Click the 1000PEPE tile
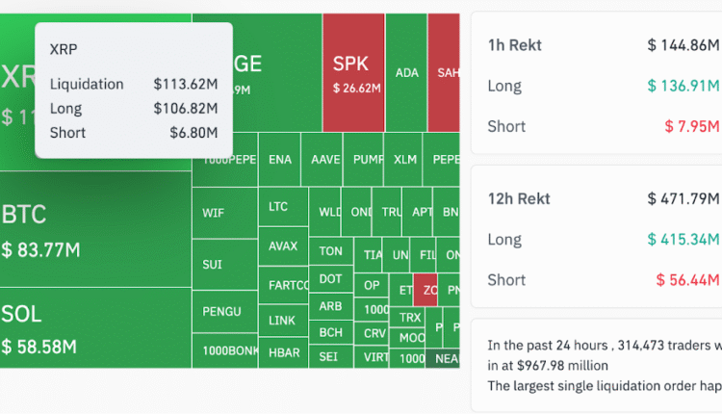Image resolution: width=722 pixels, height=414 pixels. tap(225, 159)
